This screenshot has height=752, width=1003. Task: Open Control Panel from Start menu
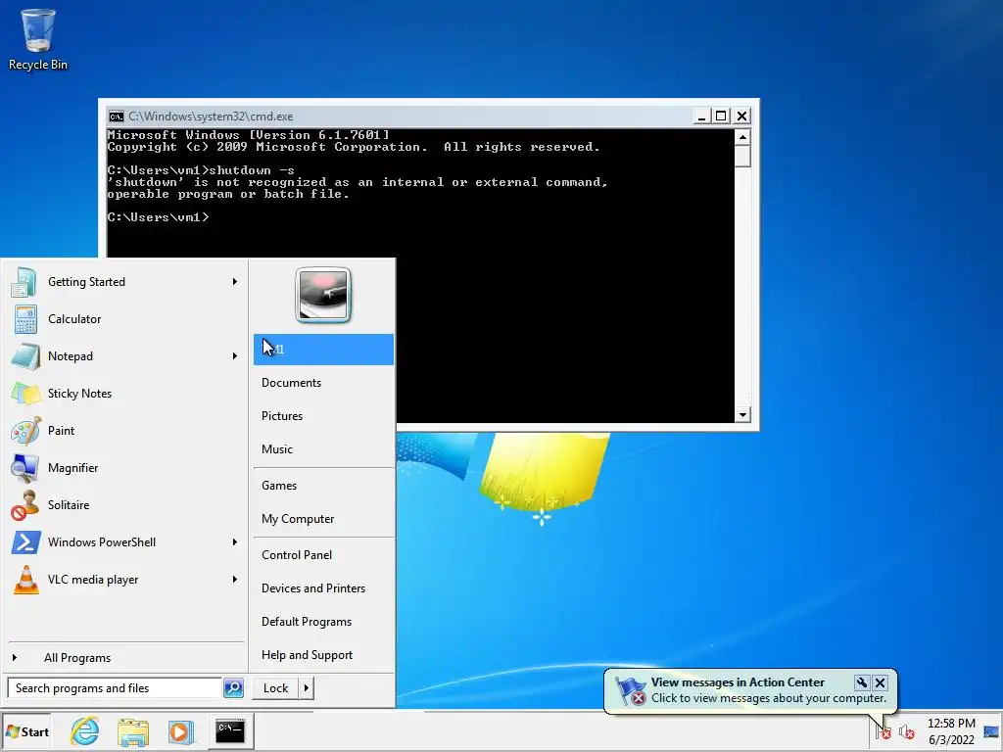[x=297, y=555]
